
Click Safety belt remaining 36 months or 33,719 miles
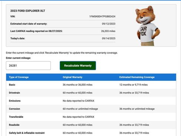pos(134,133)
